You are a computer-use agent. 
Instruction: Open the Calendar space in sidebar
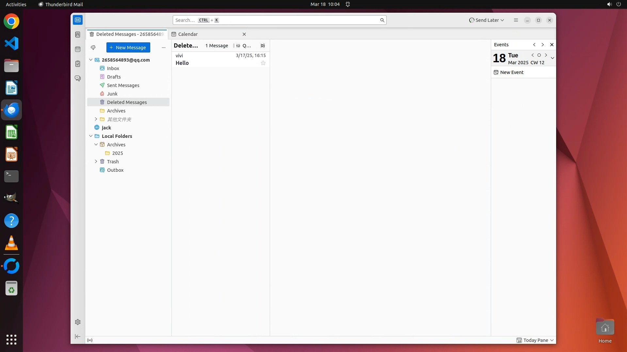78,49
